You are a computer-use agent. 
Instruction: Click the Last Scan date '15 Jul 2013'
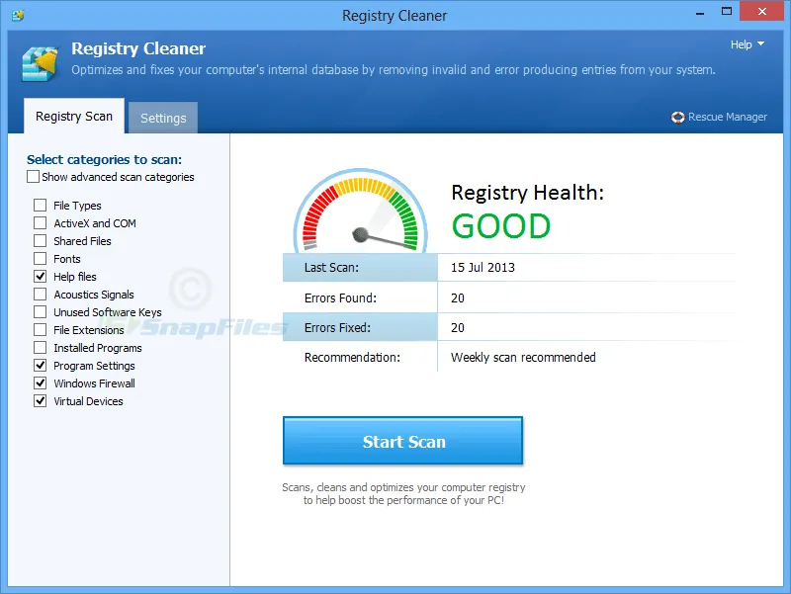483,268
